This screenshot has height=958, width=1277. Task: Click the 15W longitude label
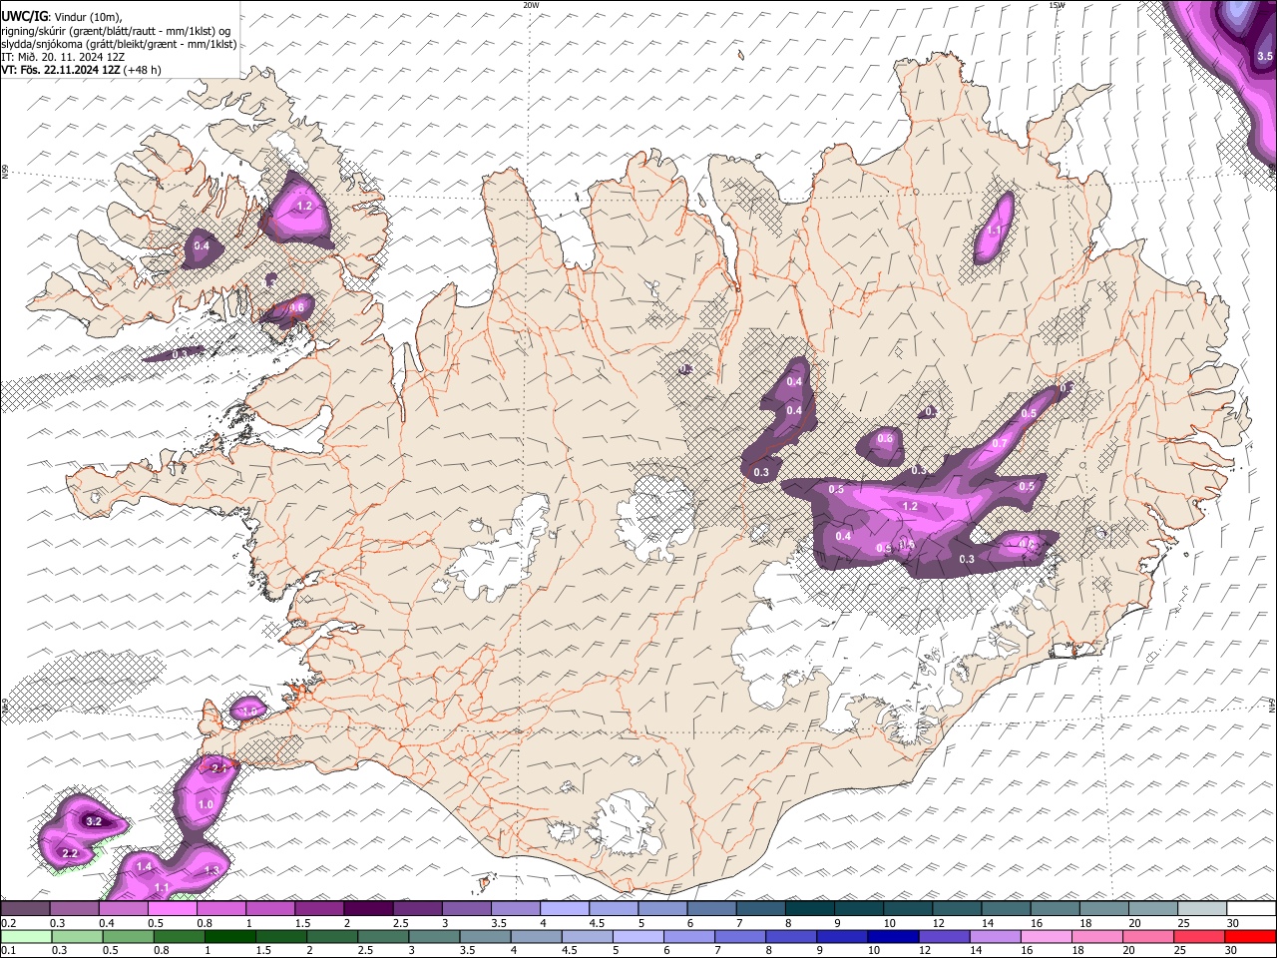[x=1056, y=5]
